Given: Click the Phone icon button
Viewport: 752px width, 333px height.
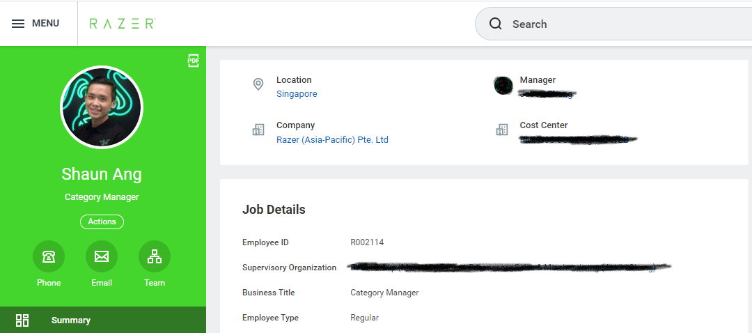Looking at the screenshot, I should 49,256.
